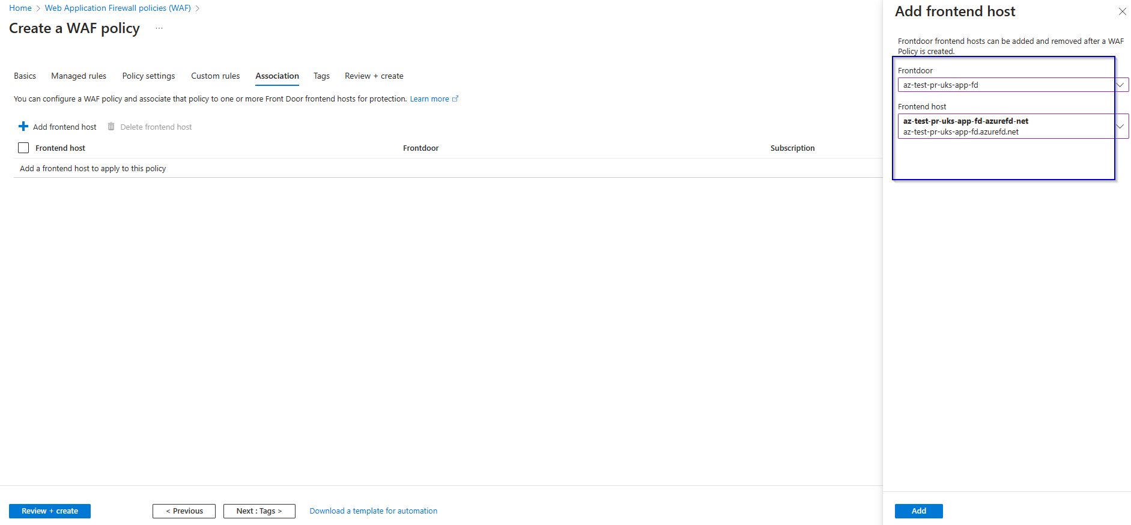Image resolution: width=1131 pixels, height=525 pixels.
Task: Open the Review + create tab
Action: point(374,76)
